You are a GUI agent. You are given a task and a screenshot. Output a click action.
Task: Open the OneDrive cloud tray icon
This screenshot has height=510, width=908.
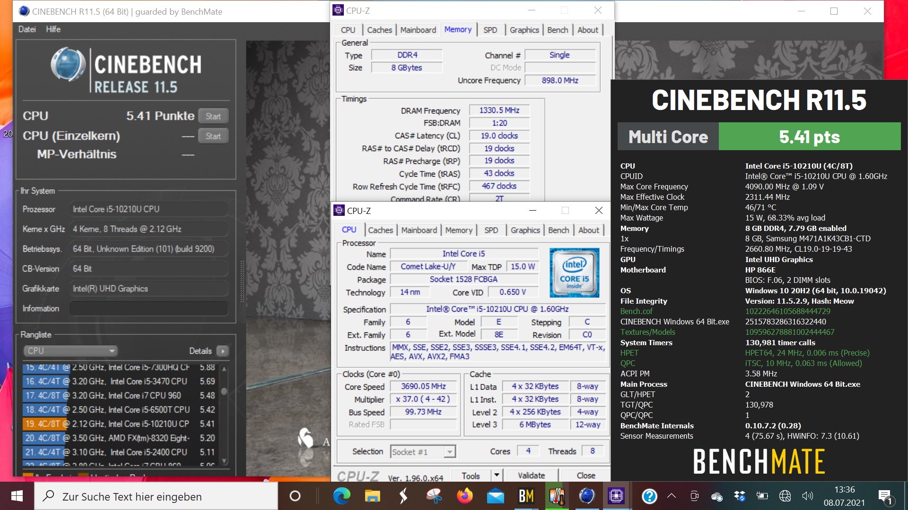pos(717,496)
